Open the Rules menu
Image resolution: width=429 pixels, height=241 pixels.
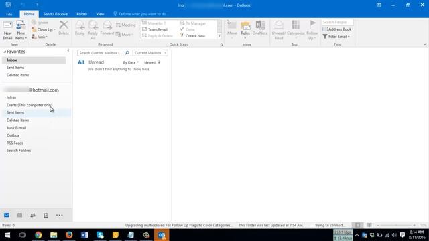245,29
